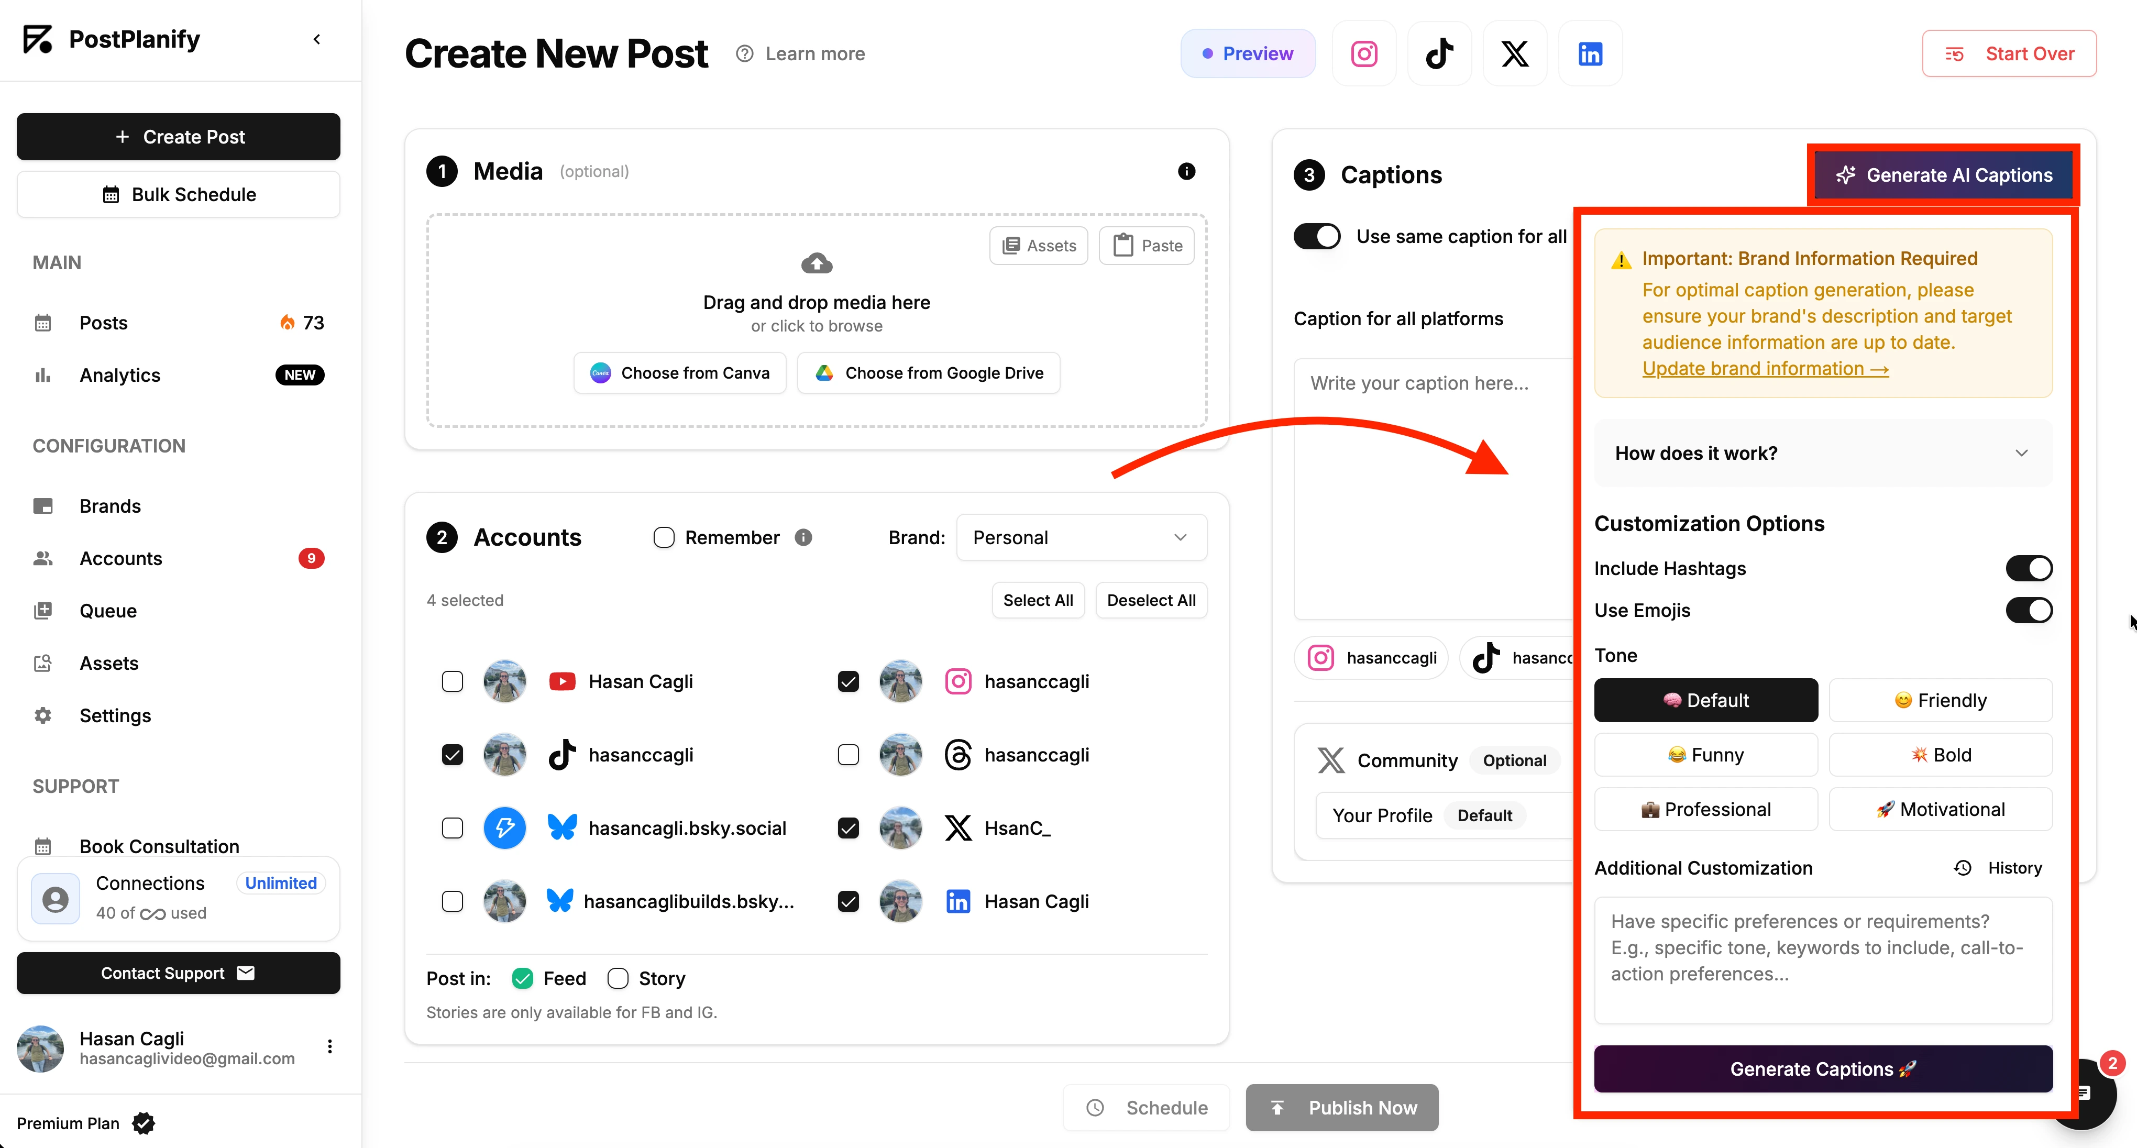
Task: Check the hasancagli.bsky.social account
Action: coord(452,828)
